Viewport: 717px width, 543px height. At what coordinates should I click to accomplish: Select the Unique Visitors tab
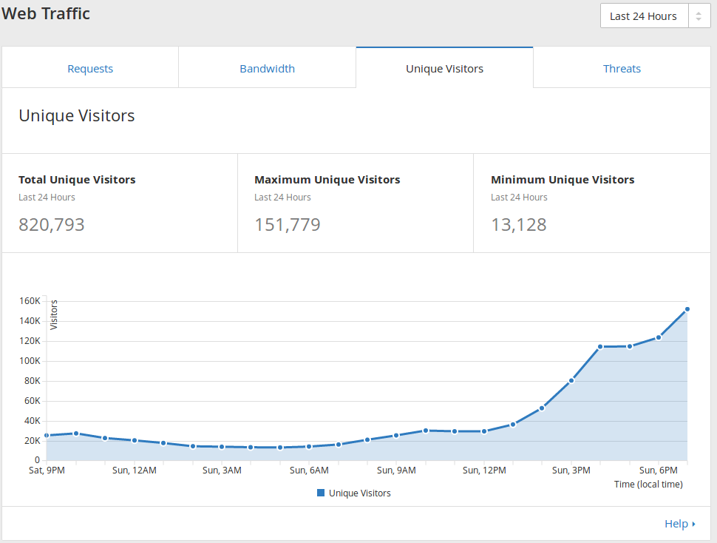tap(444, 69)
